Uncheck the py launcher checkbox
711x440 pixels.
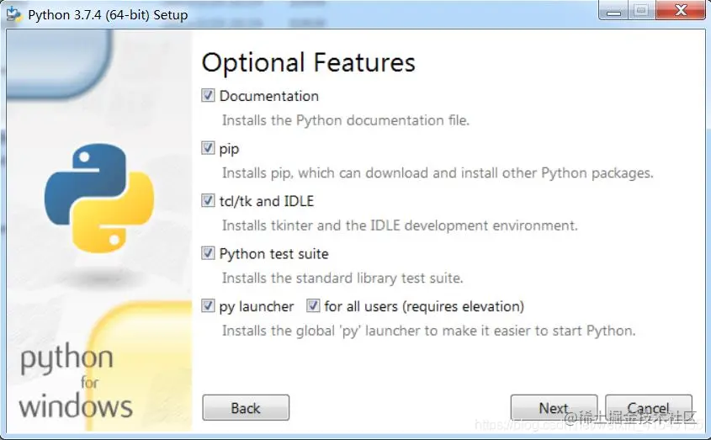click(208, 305)
